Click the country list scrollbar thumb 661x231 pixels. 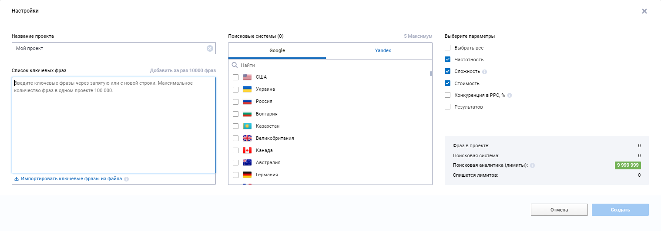tap(431, 73)
